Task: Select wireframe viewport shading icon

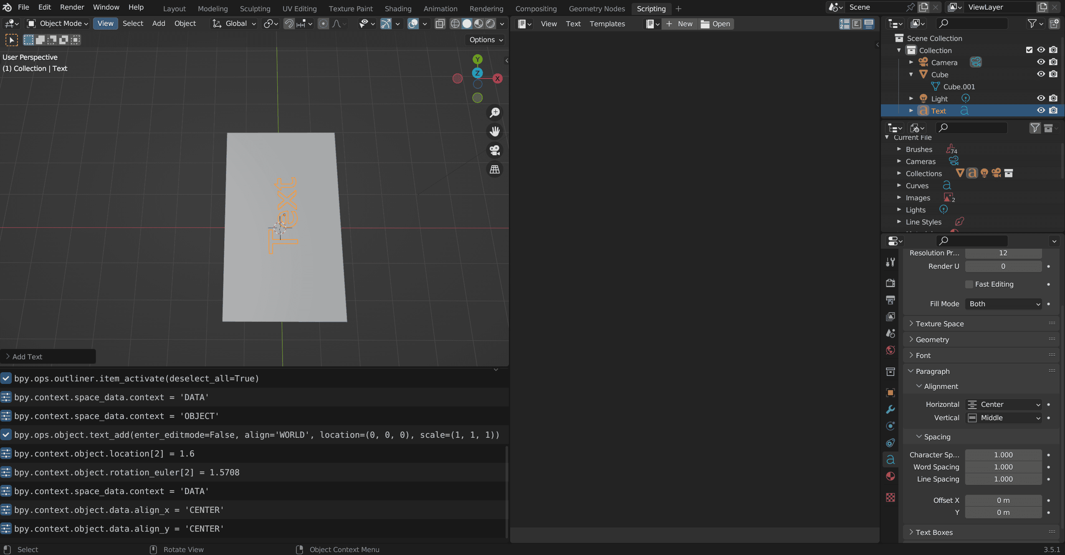Action: (x=455, y=24)
